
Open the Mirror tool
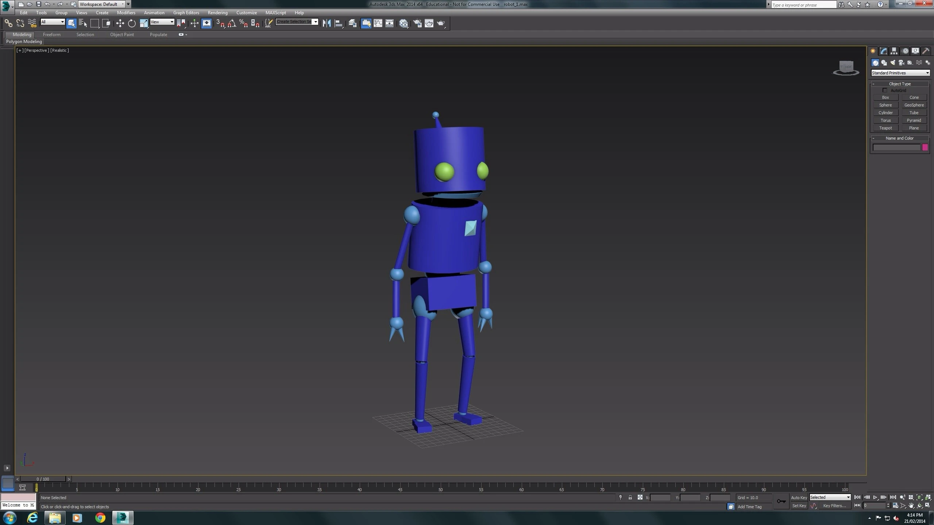(327, 23)
